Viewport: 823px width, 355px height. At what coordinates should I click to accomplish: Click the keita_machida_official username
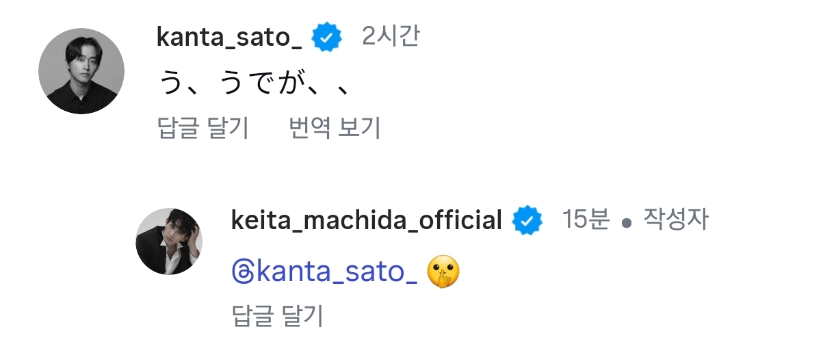click(367, 220)
